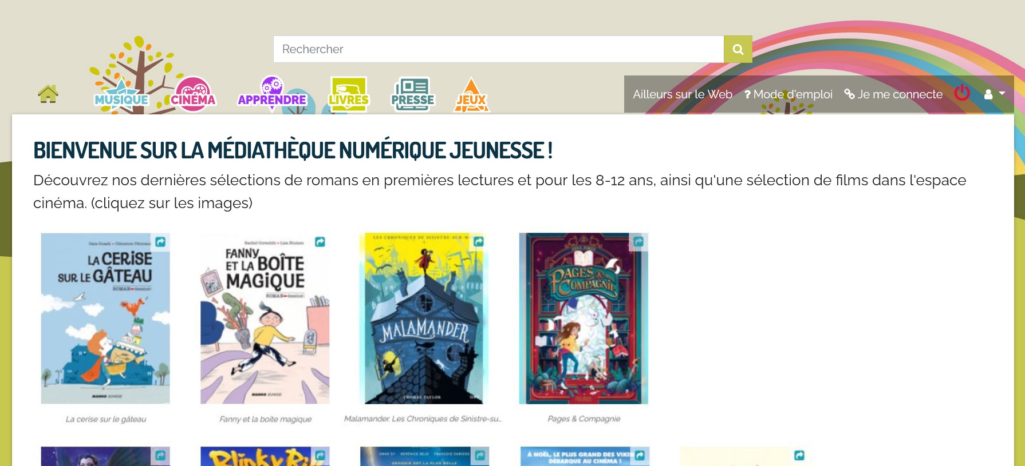Open the Jeux section

coord(471,94)
